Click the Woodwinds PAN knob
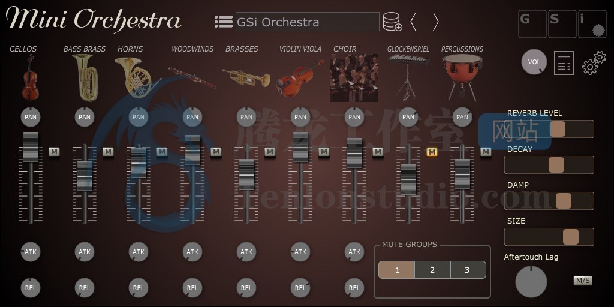Screen dimensions: 614x307 [x=192, y=117]
